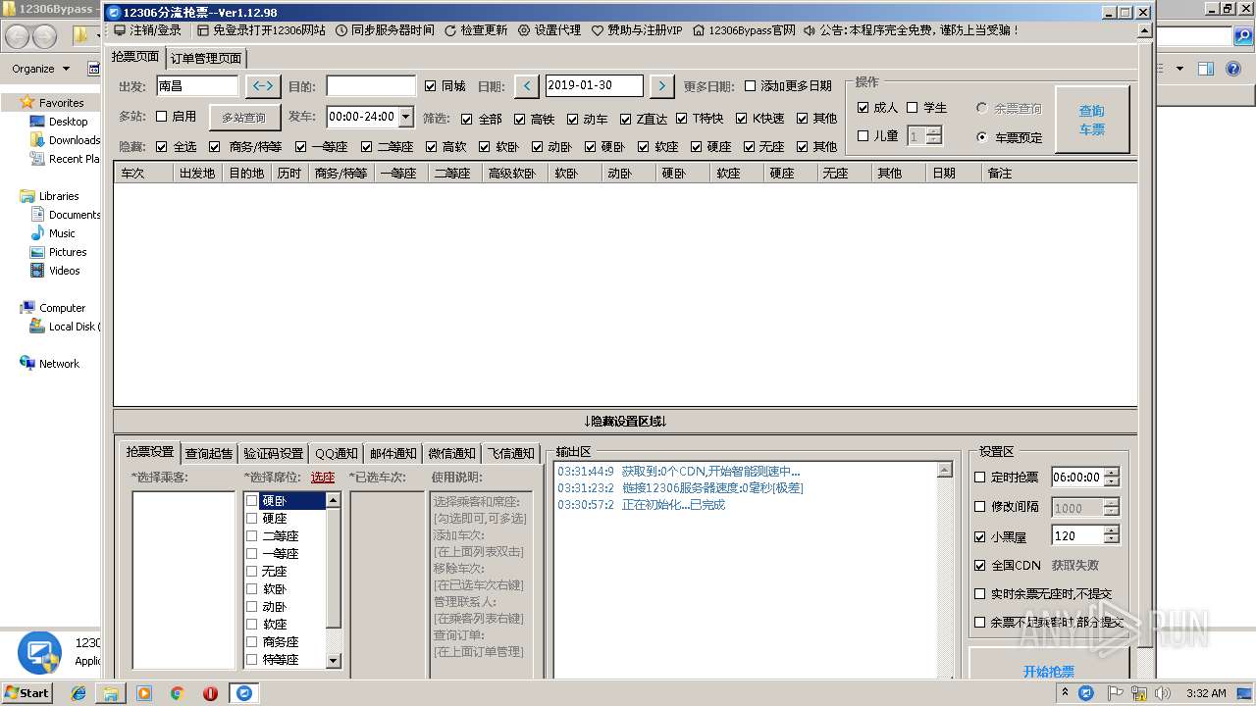Expand the Organize menu in Explorer
The image size is (1256, 706).
pyautogui.click(x=41, y=69)
